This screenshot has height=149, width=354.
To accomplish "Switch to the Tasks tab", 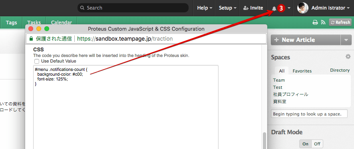I will 34,22.
